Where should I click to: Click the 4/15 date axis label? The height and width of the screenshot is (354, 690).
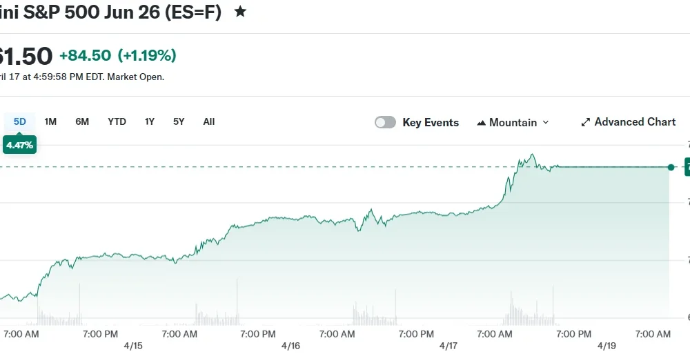click(133, 346)
